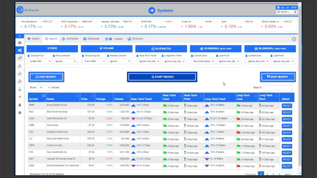This screenshot has height=178, width=317.
Task: Open the 90-Day Avg.Vol. 'Over 500K' dropdown
Action: tap(94, 61)
